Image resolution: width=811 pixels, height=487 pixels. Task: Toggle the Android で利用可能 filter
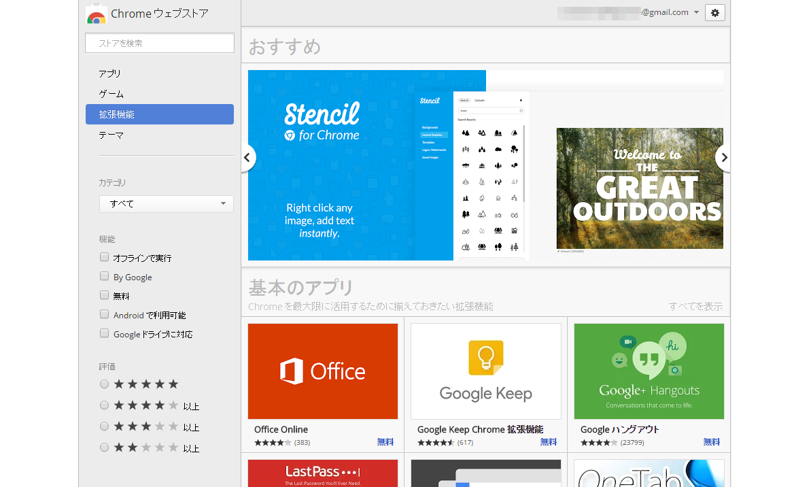[x=104, y=314]
